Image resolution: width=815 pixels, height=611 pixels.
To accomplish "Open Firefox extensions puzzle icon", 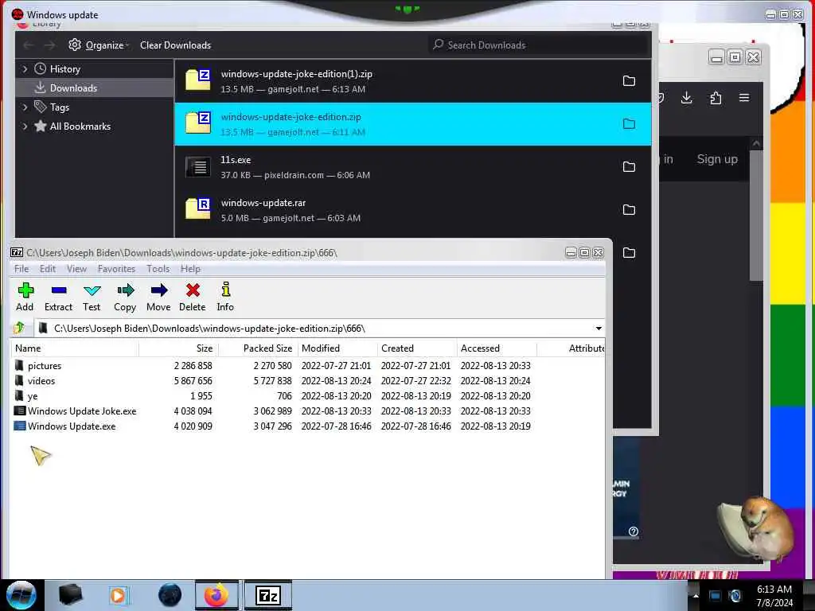I will 716,98.
